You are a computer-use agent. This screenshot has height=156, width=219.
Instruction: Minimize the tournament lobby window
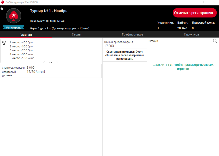[x=194, y=2]
